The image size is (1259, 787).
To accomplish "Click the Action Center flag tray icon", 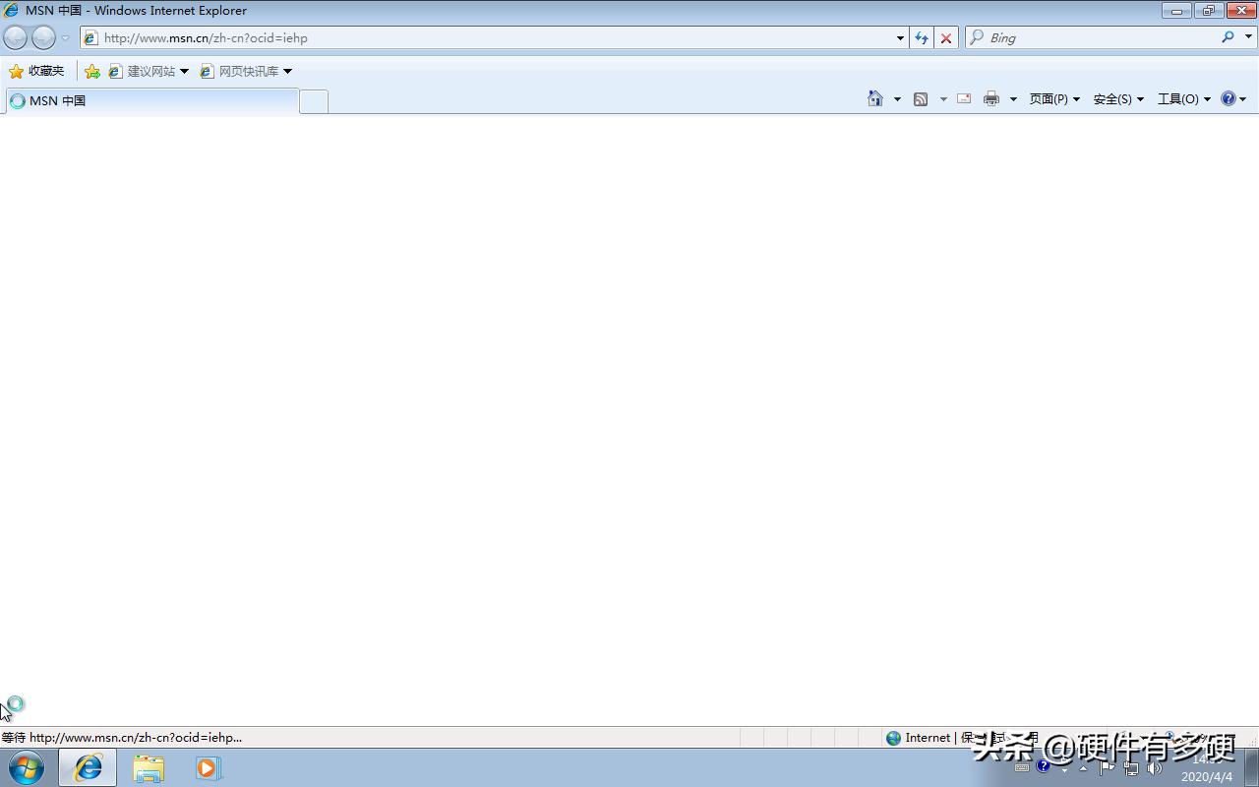I will [1108, 767].
